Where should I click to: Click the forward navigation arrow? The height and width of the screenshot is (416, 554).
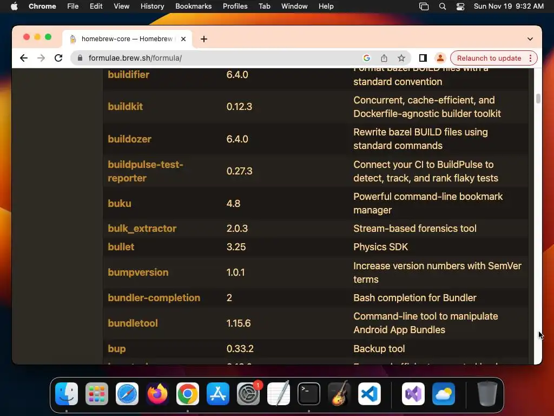pos(41,58)
